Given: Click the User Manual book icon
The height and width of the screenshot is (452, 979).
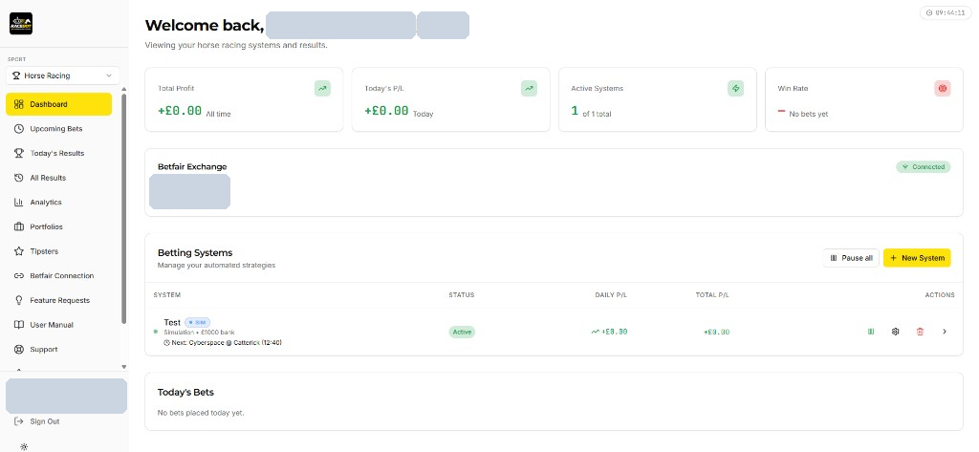Looking at the screenshot, I should (x=19, y=325).
